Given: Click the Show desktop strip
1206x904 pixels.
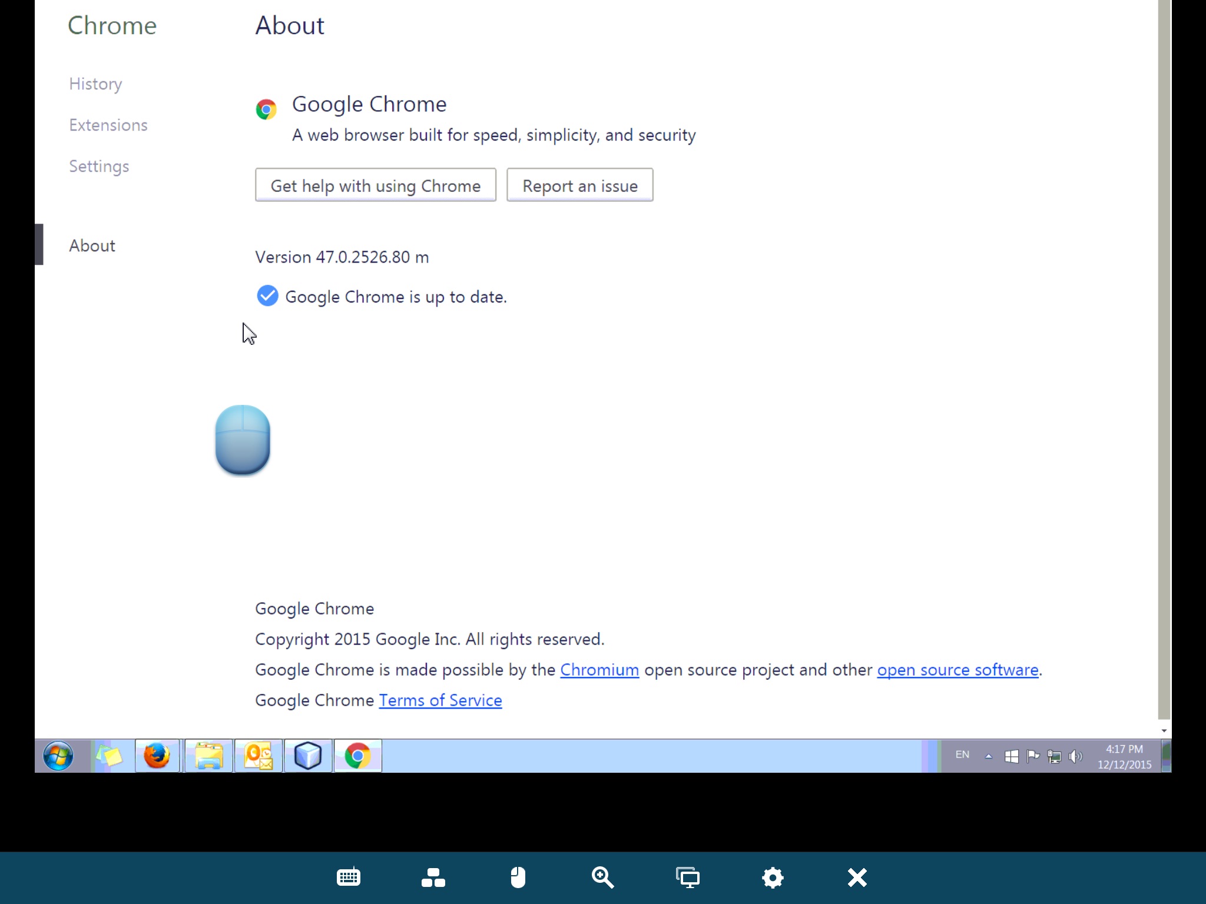Looking at the screenshot, I should pos(1167,756).
